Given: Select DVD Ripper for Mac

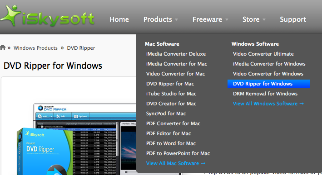Looking at the screenshot, I should [x=170, y=84].
